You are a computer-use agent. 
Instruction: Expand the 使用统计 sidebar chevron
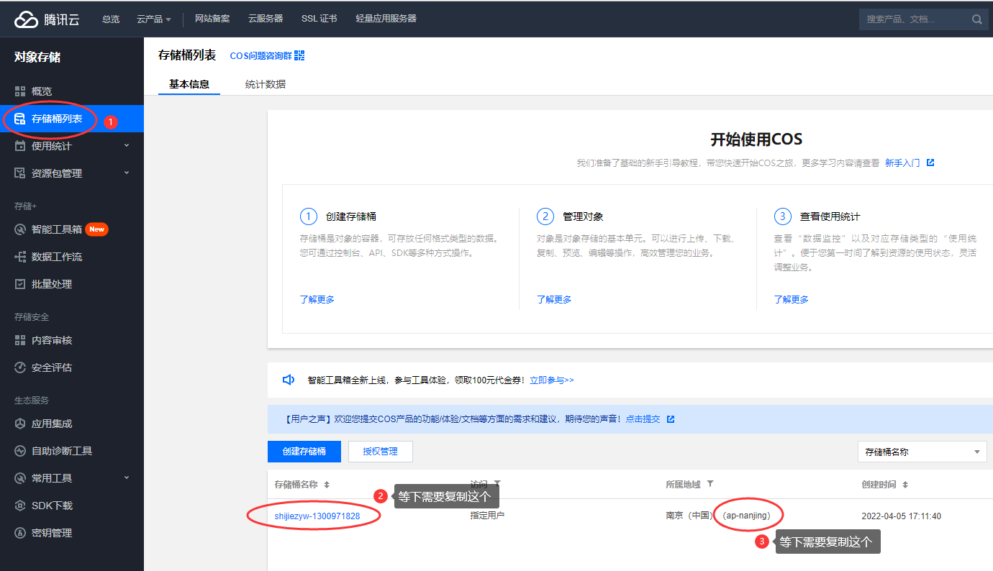(127, 145)
